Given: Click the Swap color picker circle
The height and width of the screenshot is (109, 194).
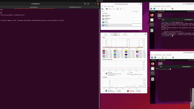Looking at the screenshot, I should coord(128,74).
